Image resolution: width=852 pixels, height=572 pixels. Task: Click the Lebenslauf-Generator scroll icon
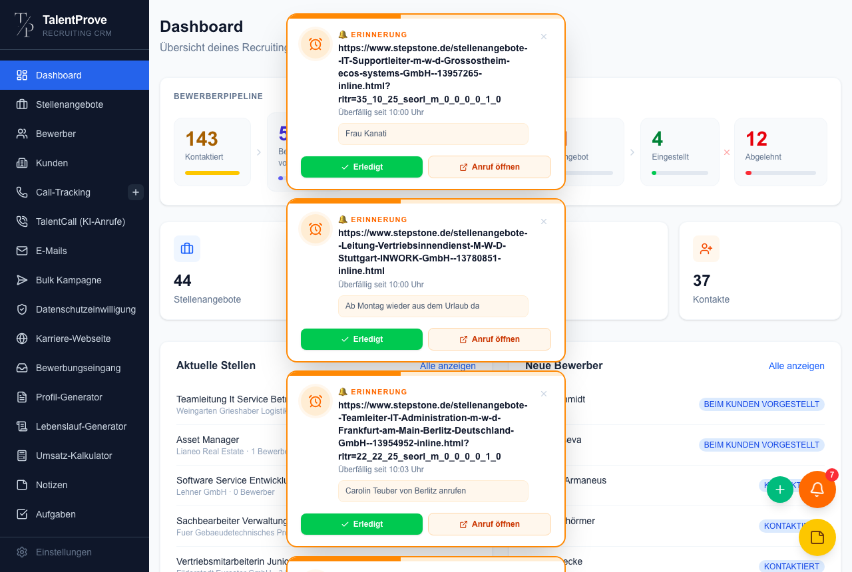[x=22, y=426]
